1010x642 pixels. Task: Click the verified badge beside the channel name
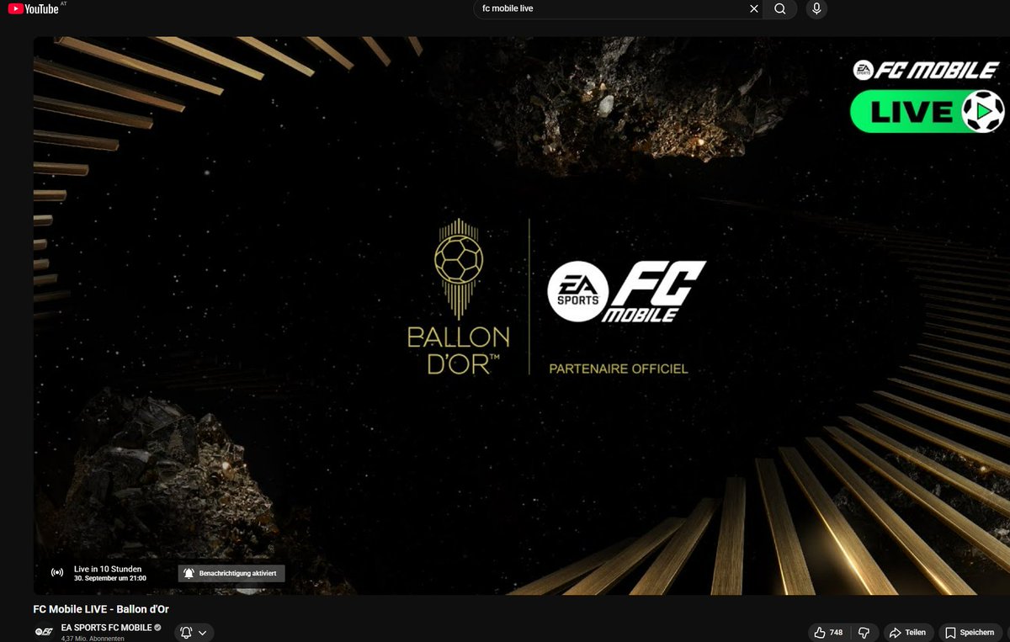click(x=158, y=628)
